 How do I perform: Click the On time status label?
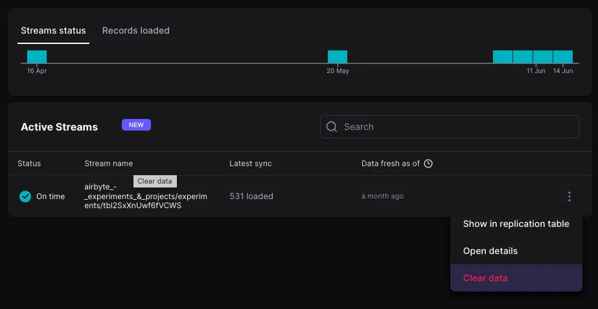[x=51, y=197]
